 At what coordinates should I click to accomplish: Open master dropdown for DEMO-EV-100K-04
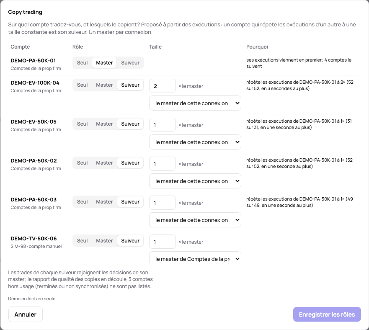coord(195,103)
